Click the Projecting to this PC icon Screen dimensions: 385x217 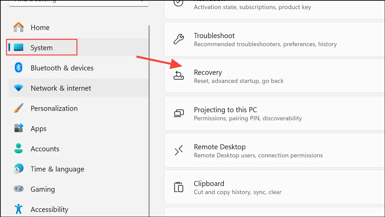pyautogui.click(x=178, y=113)
